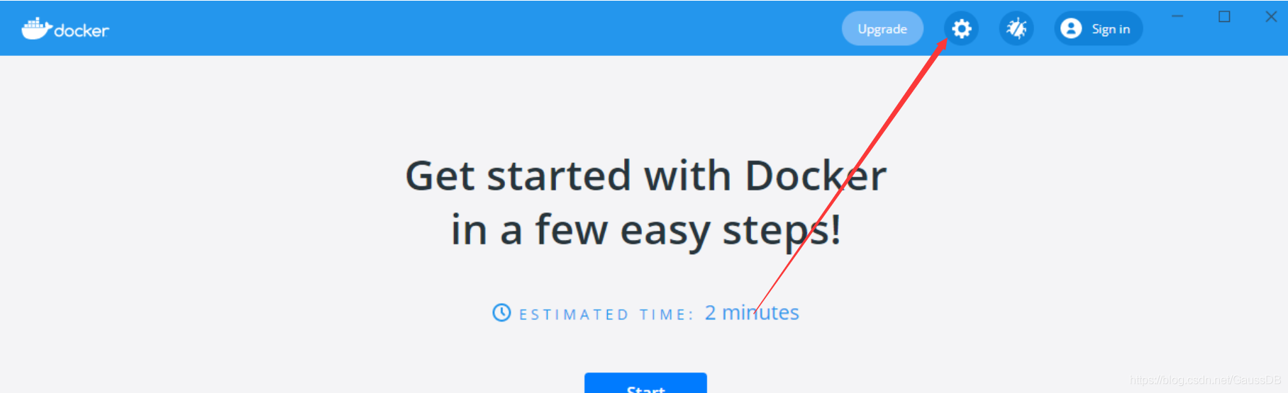Screen dimensions: 1288x393
Task: Click the docker wordmark text
Action: [x=82, y=30]
